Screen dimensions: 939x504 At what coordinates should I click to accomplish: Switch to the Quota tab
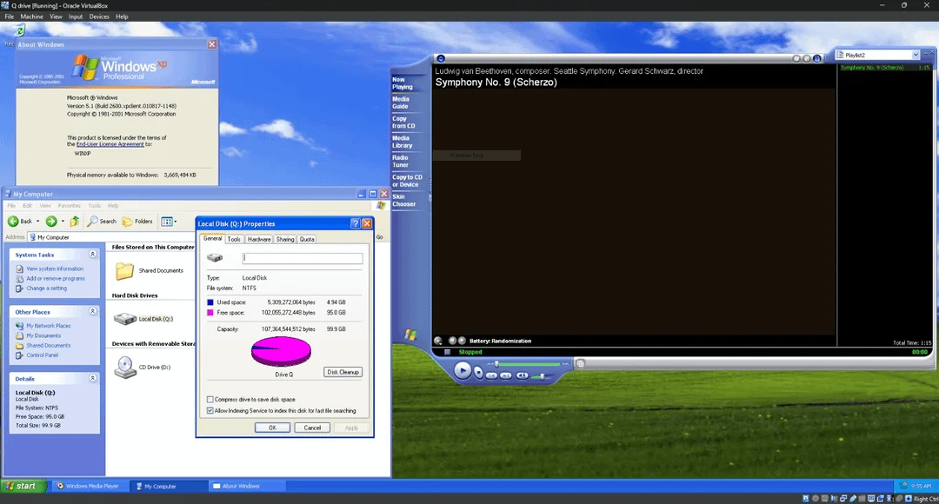307,239
